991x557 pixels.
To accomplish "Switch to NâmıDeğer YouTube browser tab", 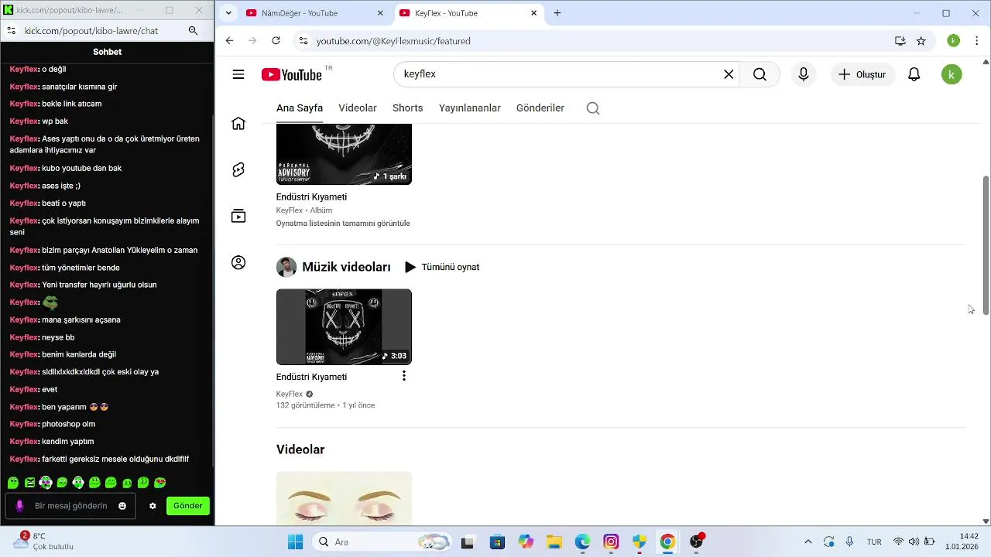I will tap(314, 13).
